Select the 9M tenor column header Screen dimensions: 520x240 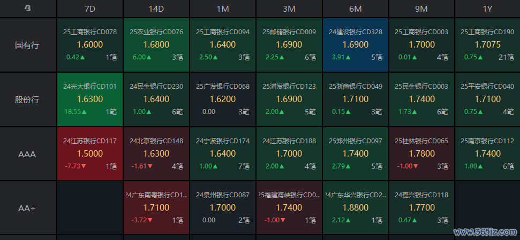tap(421, 9)
